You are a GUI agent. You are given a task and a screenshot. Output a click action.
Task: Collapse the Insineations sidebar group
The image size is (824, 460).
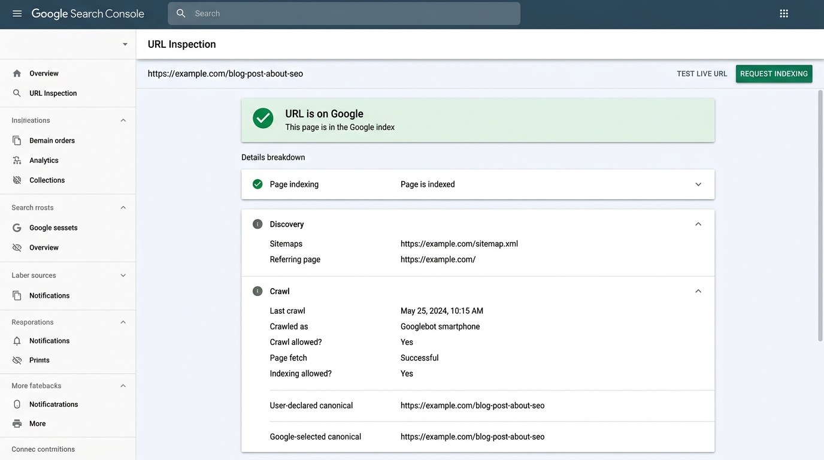click(x=123, y=120)
